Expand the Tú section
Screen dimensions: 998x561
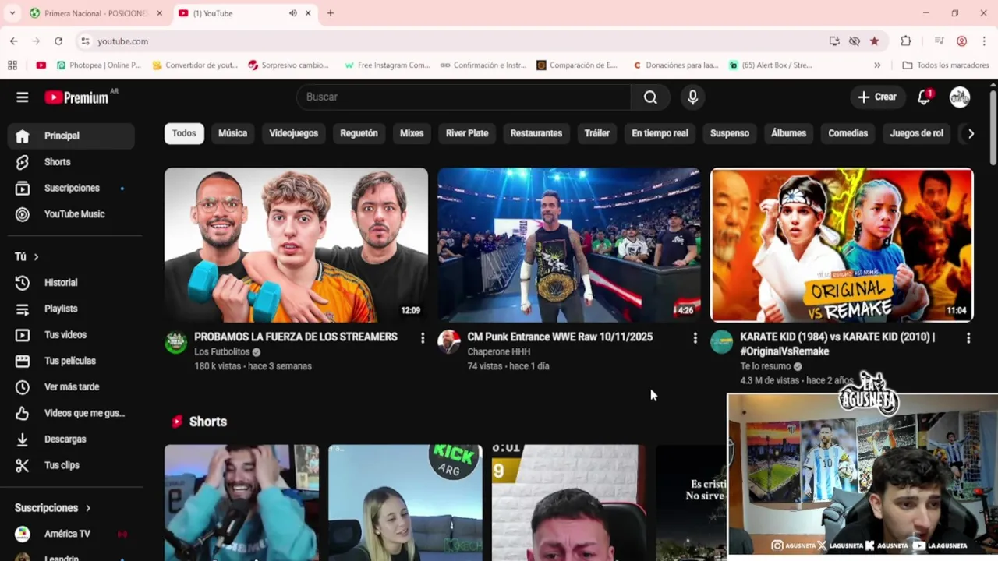27,256
